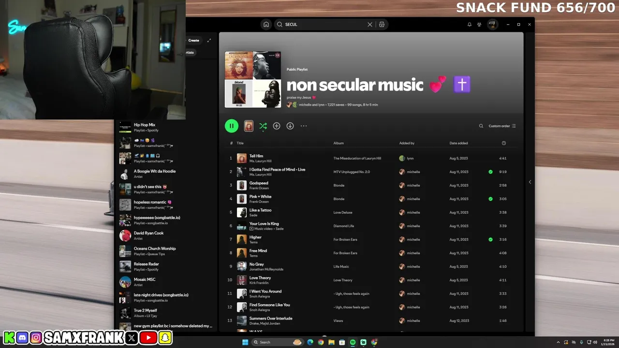
Task: Launch Microsoft Edge from the taskbar
Action: [310, 342]
